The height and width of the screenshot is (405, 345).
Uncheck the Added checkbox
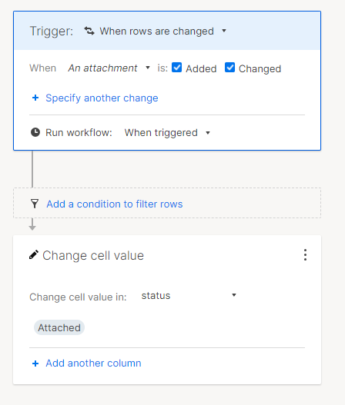[x=177, y=68]
